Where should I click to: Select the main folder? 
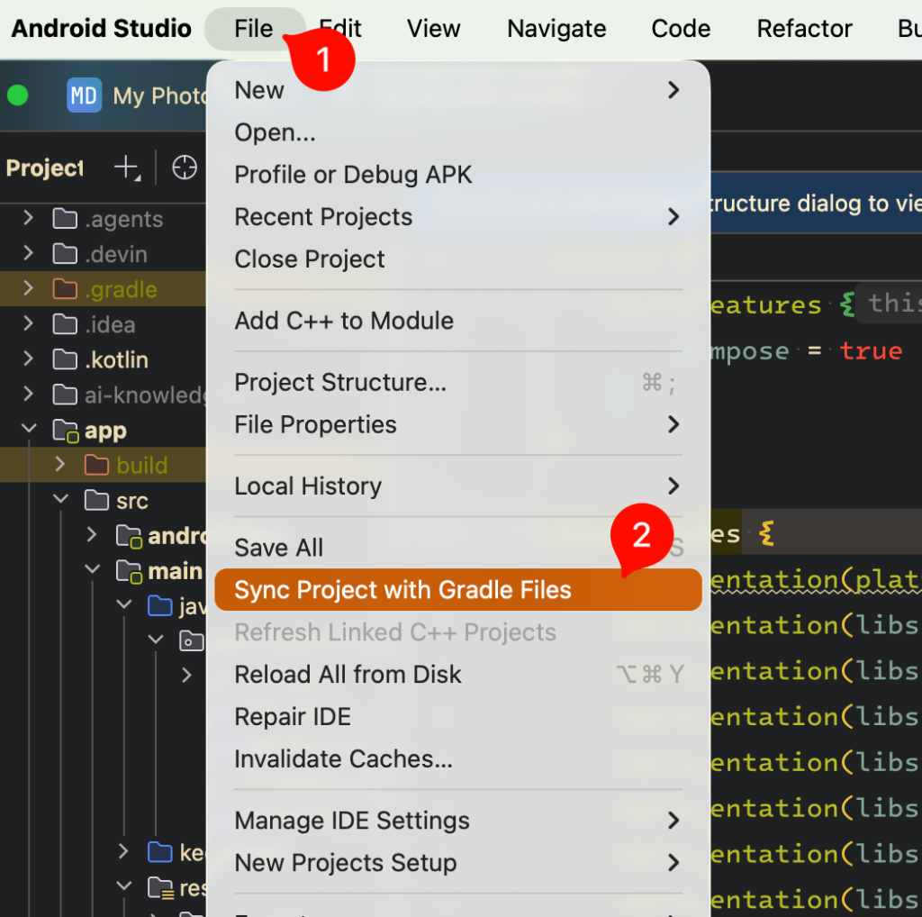tap(103, 570)
